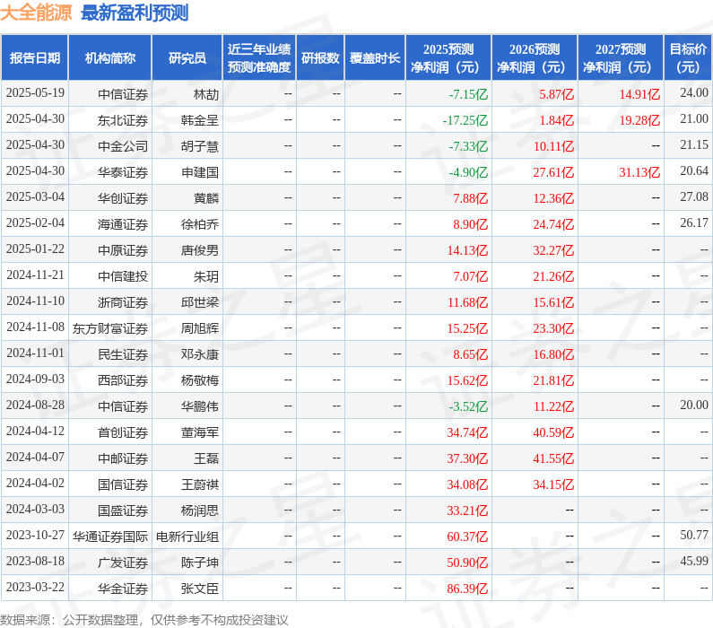Select date 2024-08-28
Image resolution: width=713 pixels, height=628 pixels.
(35, 406)
